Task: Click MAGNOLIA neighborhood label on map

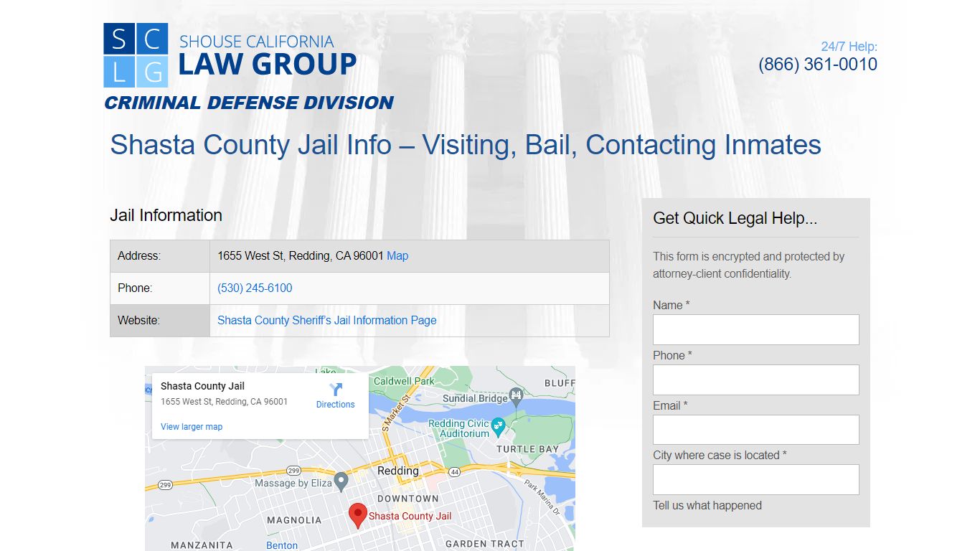Action: click(294, 520)
